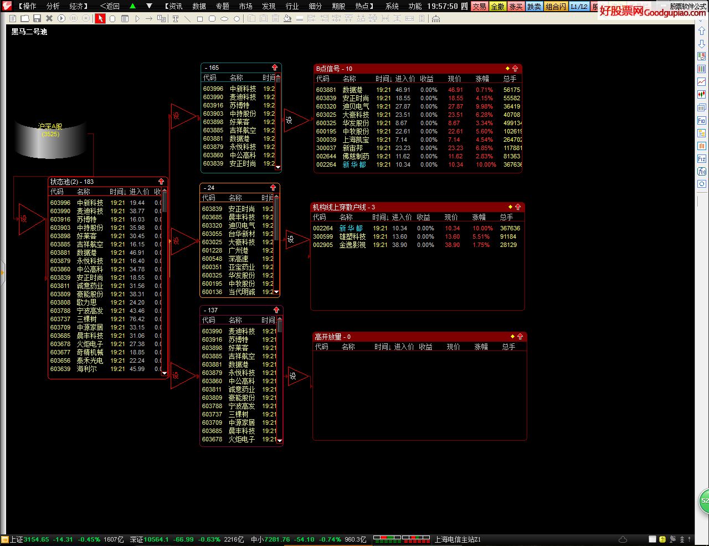
Task: Click the down arrow icon in right sidebar
Action: coord(701,44)
